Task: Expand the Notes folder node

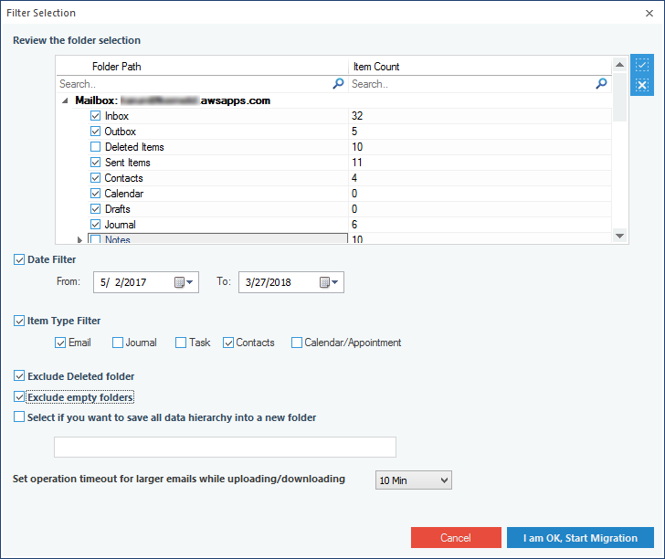Action: click(x=79, y=240)
